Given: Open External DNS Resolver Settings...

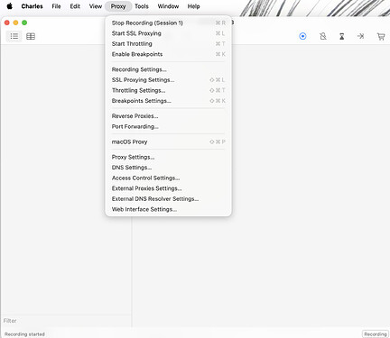Looking at the screenshot, I should pyautogui.click(x=169, y=199).
